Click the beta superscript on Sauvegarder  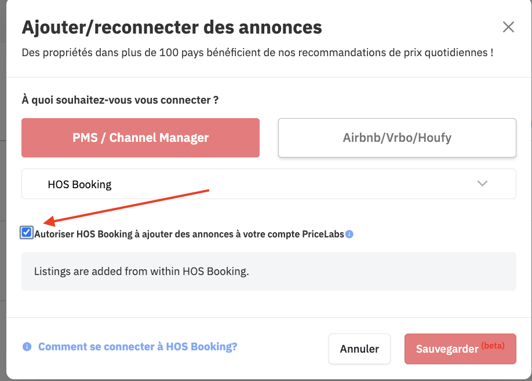click(493, 346)
